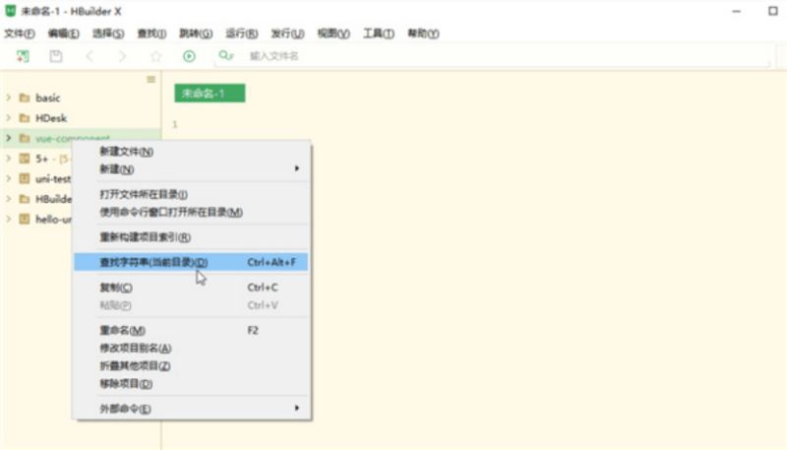Maximize the HBuilder X window

pyautogui.click(x=773, y=11)
